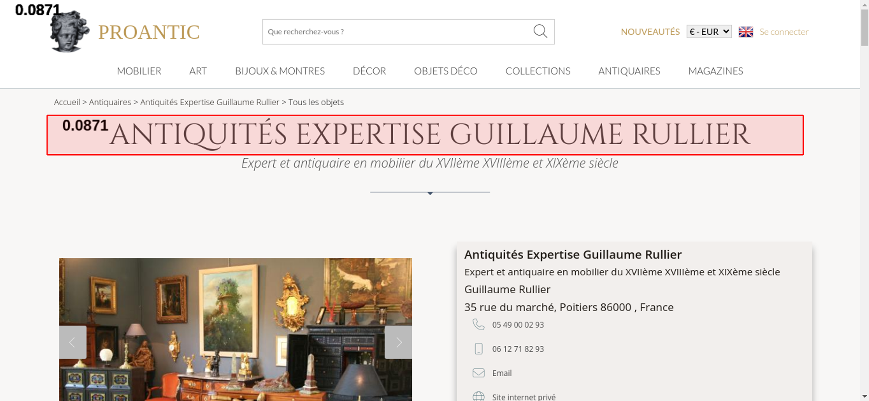Click the antique shop gallery photo

(235, 330)
